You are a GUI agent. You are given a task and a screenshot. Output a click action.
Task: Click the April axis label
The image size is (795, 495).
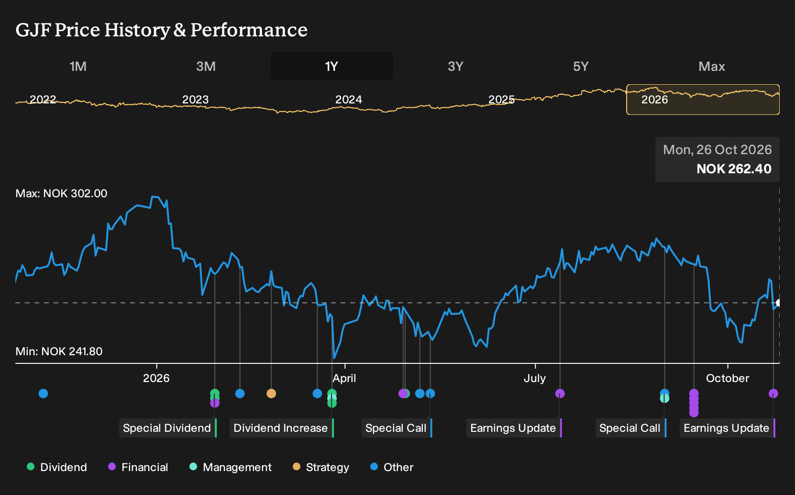click(344, 378)
